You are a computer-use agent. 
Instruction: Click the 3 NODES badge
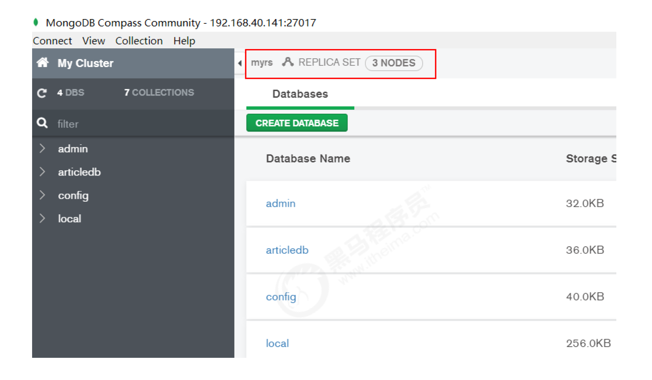394,63
